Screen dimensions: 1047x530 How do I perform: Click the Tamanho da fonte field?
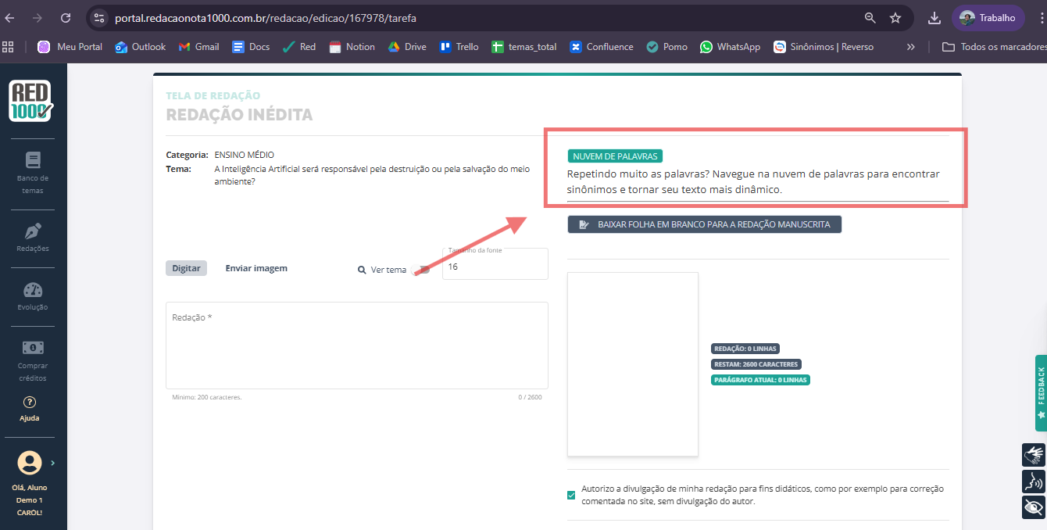point(495,263)
